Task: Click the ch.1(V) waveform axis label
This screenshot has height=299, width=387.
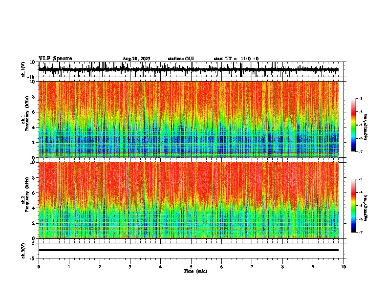Action: pyautogui.click(x=23, y=69)
